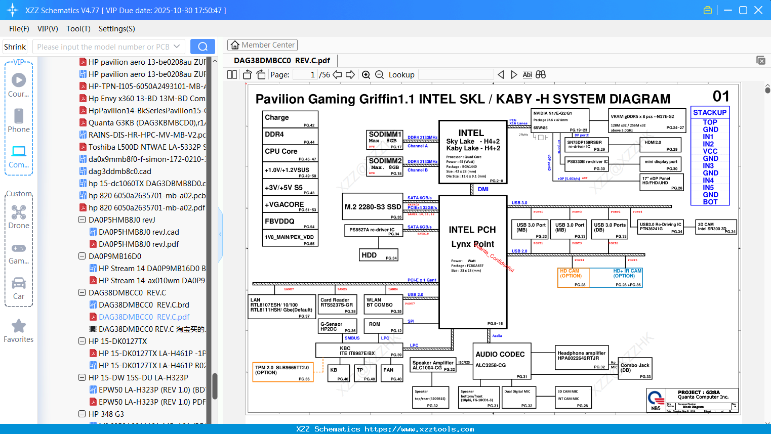Image resolution: width=771 pixels, height=434 pixels.
Task: Rotate the page clockwise
Action: click(x=261, y=75)
